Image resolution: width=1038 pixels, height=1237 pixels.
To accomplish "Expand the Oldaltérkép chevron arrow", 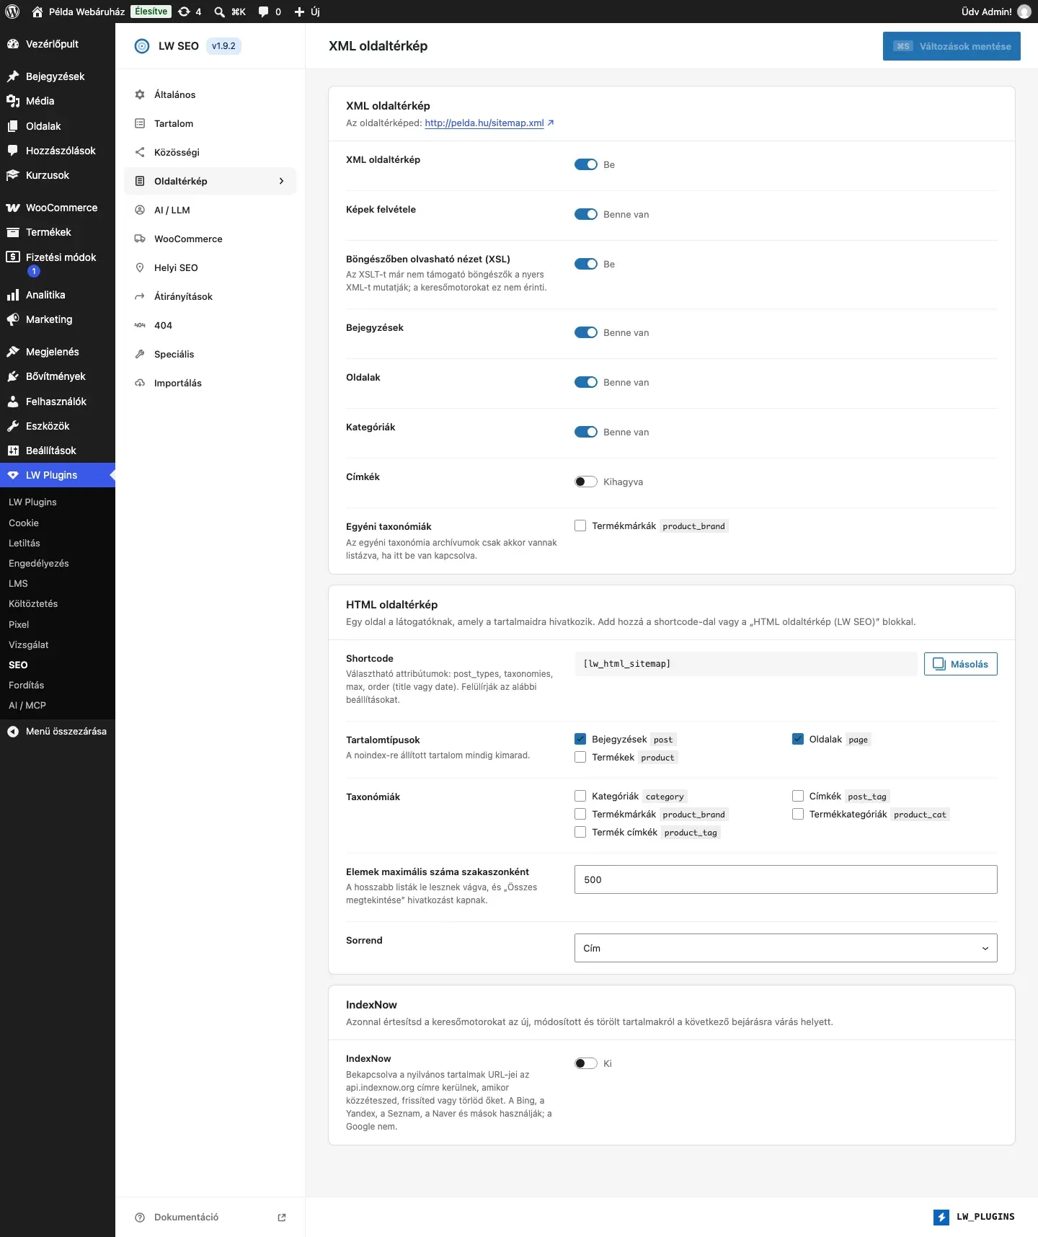I will point(281,181).
